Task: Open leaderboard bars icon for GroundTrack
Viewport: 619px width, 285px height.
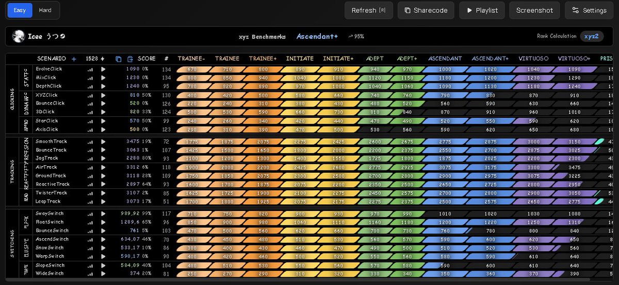Action: (91, 176)
